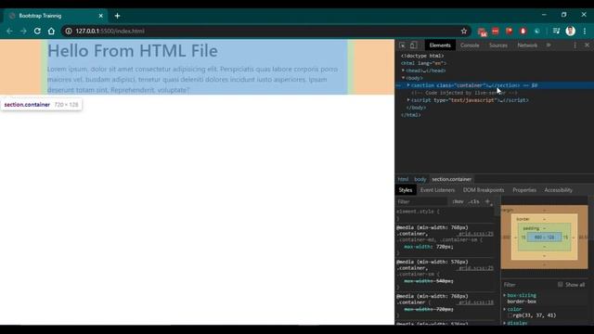Image resolution: width=594 pixels, height=334 pixels.
Task: Open the Event Listeners sub-tab
Action: 437,190
